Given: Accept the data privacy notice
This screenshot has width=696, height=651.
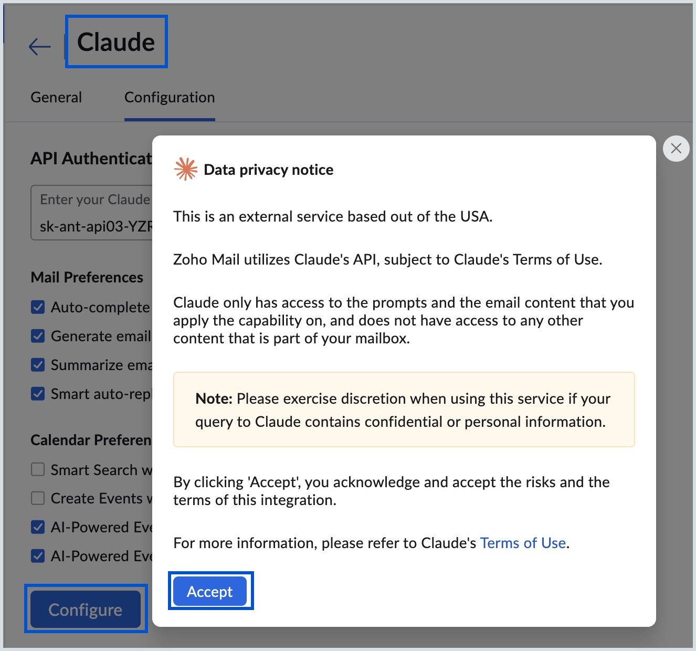Looking at the screenshot, I should tap(210, 591).
